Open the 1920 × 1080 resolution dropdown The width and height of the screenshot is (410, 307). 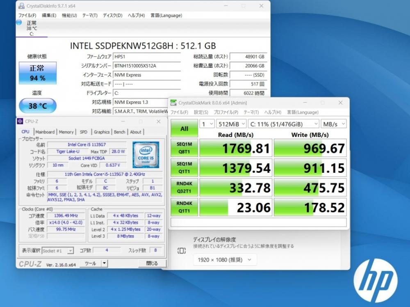point(225,260)
